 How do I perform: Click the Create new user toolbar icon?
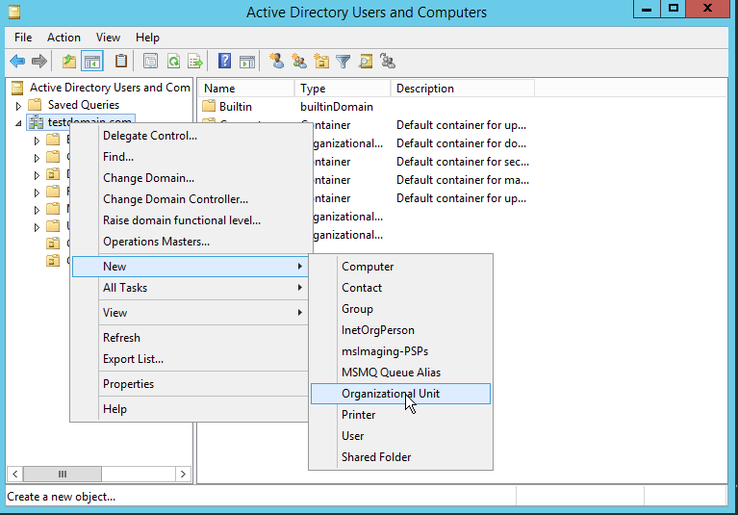tap(277, 62)
